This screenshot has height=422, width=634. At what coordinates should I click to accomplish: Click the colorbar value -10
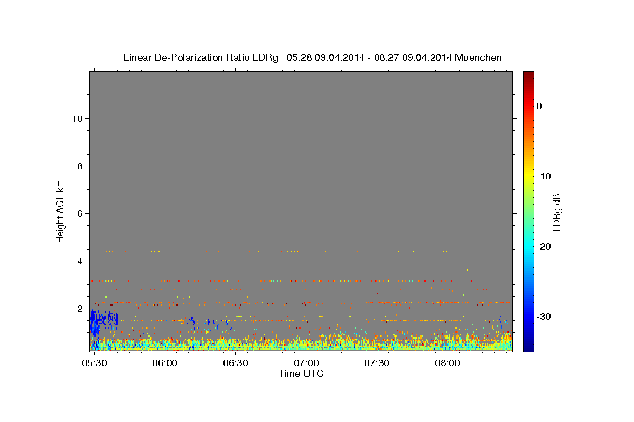(x=543, y=176)
